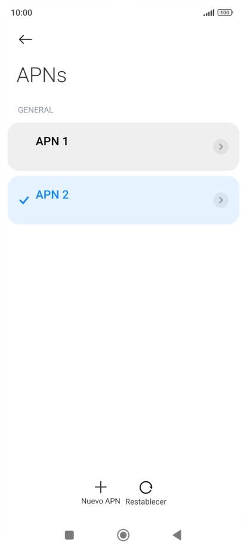Tap the plus icon for Nuevo APN

point(100,487)
